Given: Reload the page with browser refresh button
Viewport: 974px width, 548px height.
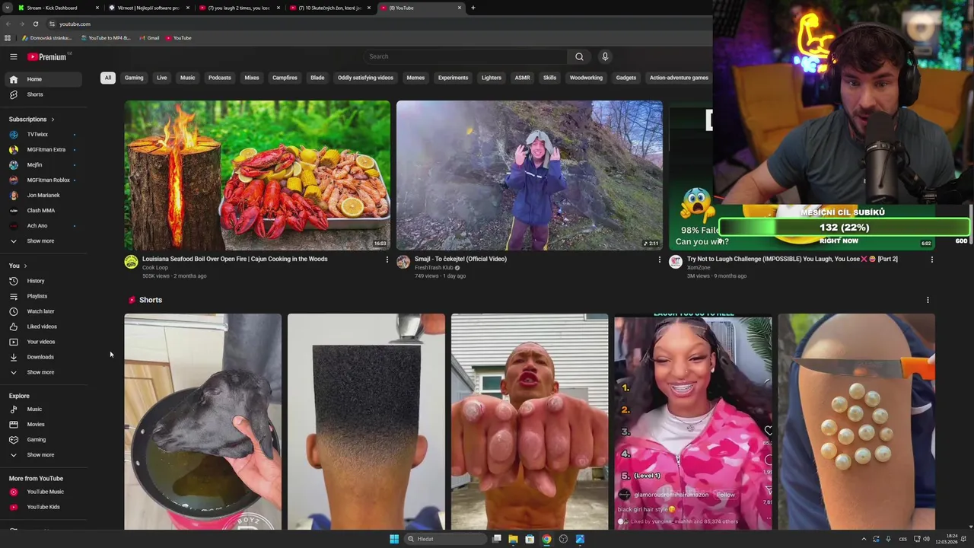Looking at the screenshot, I should [35, 24].
